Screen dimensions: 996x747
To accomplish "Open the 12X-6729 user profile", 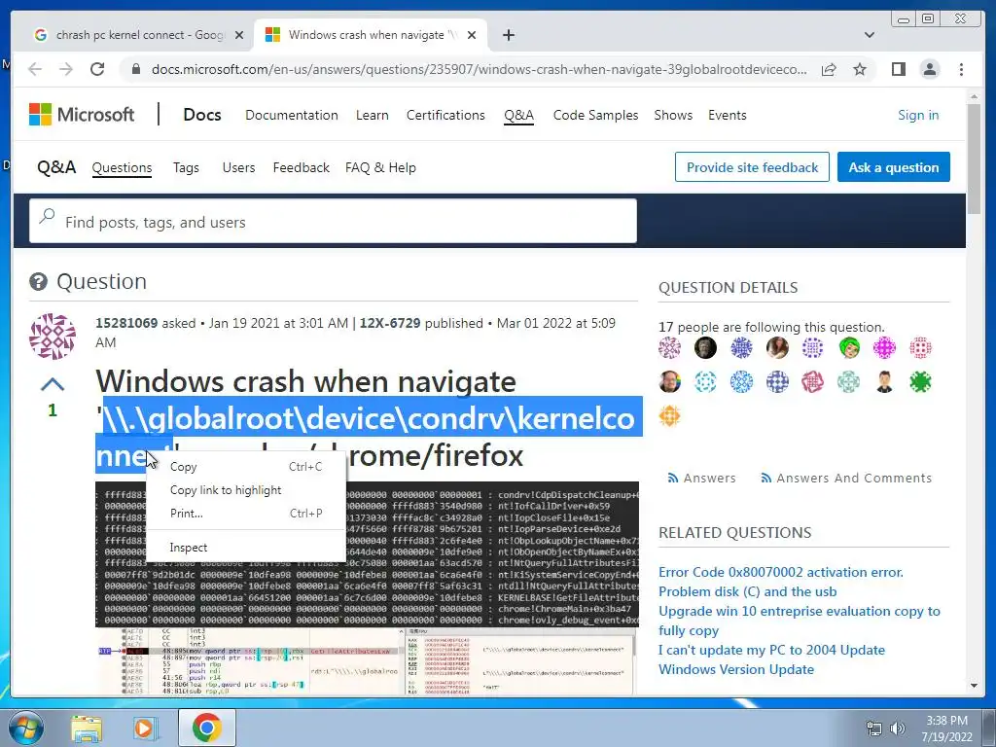I will (390, 323).
